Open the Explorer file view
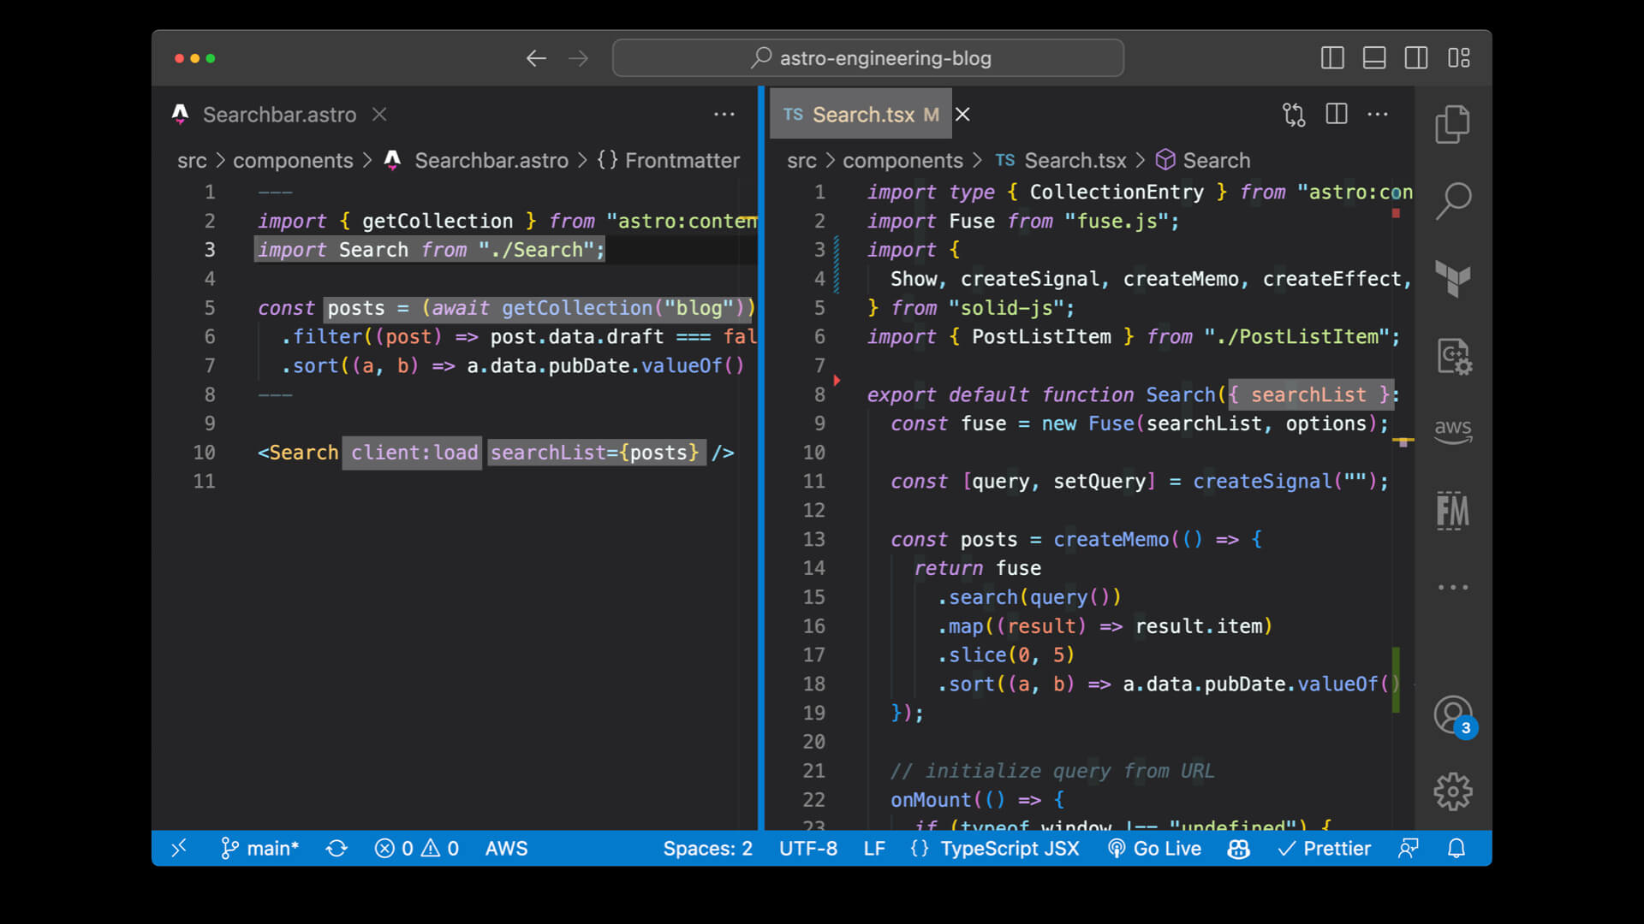Screen dimensions: 1644x924 pos(1453,123)
